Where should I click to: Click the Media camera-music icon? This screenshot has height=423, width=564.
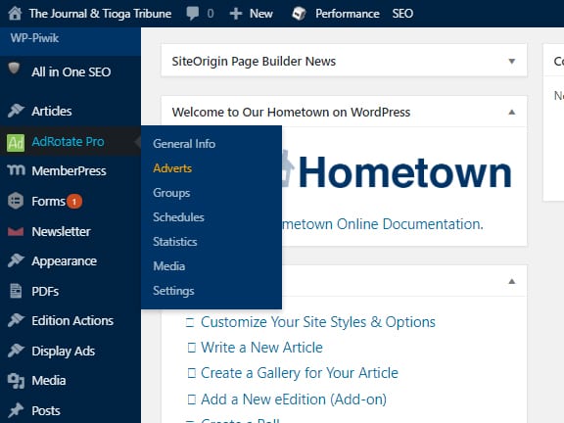coord(16,381)
